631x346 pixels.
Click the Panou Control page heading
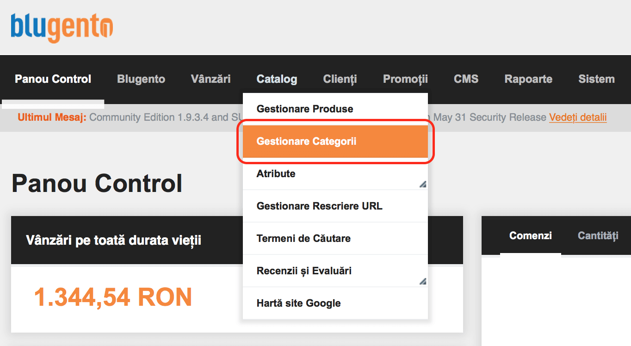coord(97,183)
